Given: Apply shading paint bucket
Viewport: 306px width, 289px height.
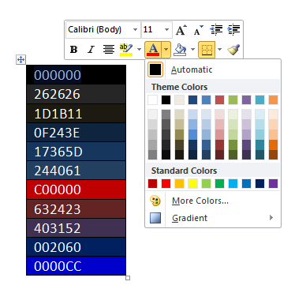Looking at the screenshot, I should coord(180,49).
